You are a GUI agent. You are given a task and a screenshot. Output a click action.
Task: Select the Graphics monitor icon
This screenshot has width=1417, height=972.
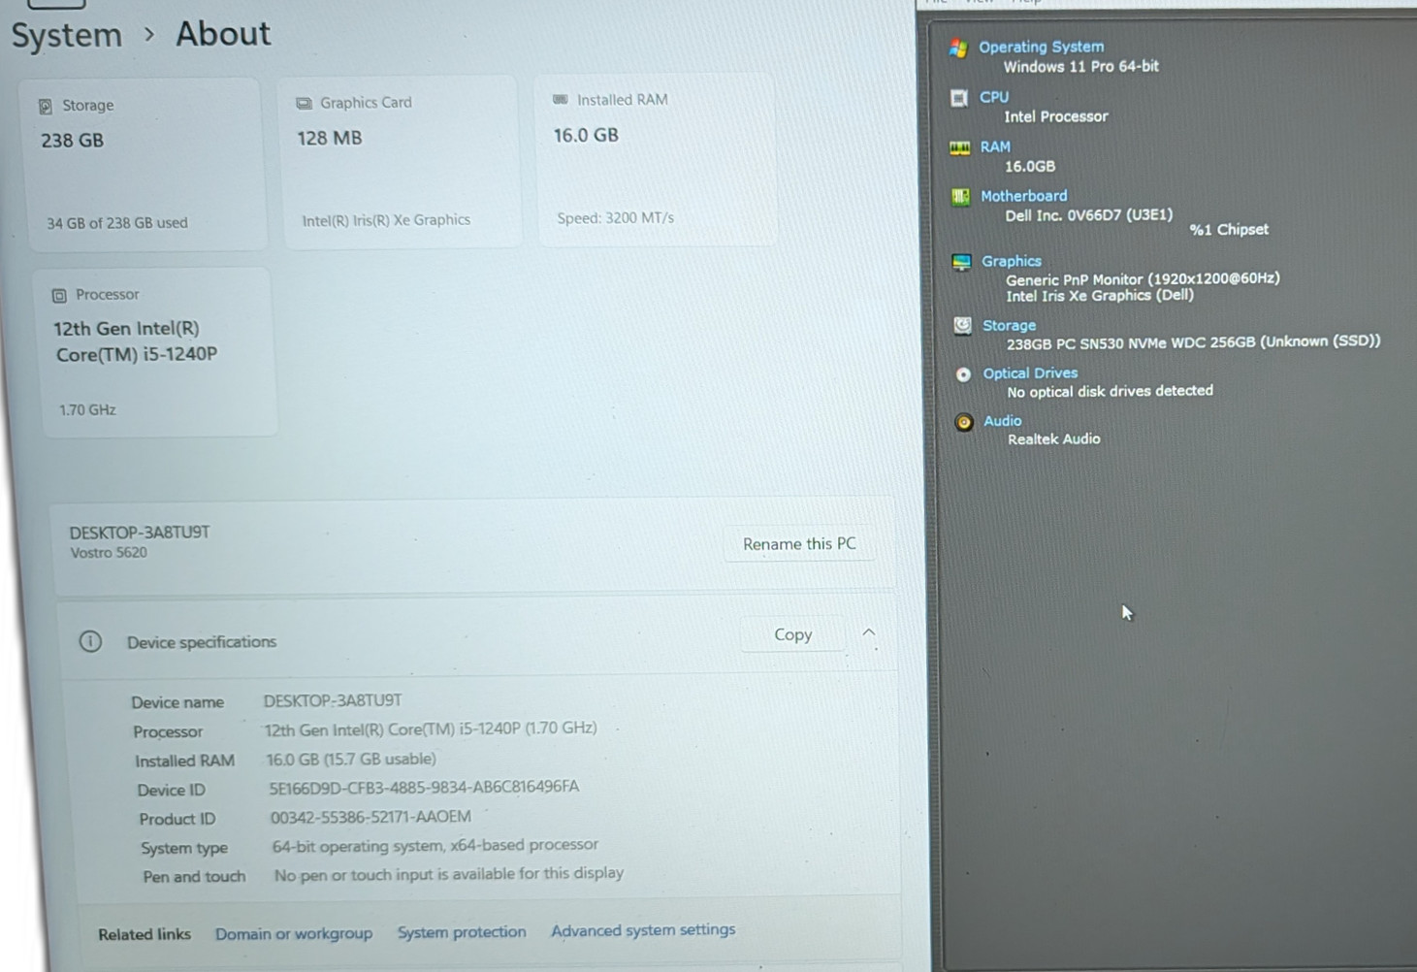coord(961,262)
